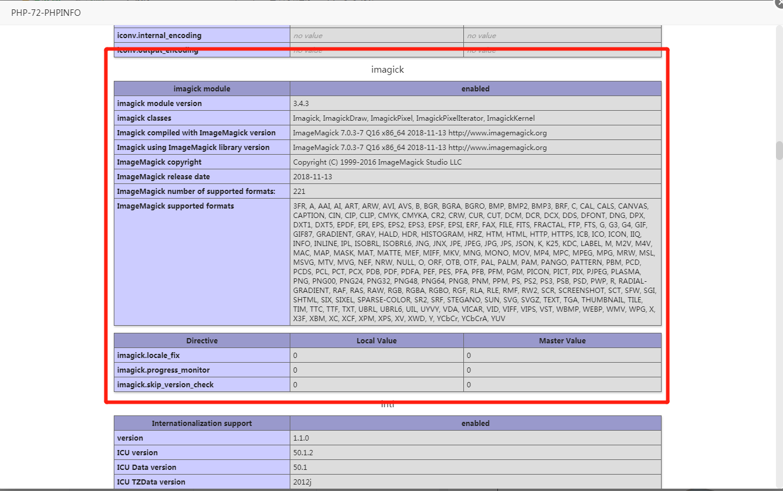Click the Local Value column header
Screen dimensions: 783x491
[377, 341]
